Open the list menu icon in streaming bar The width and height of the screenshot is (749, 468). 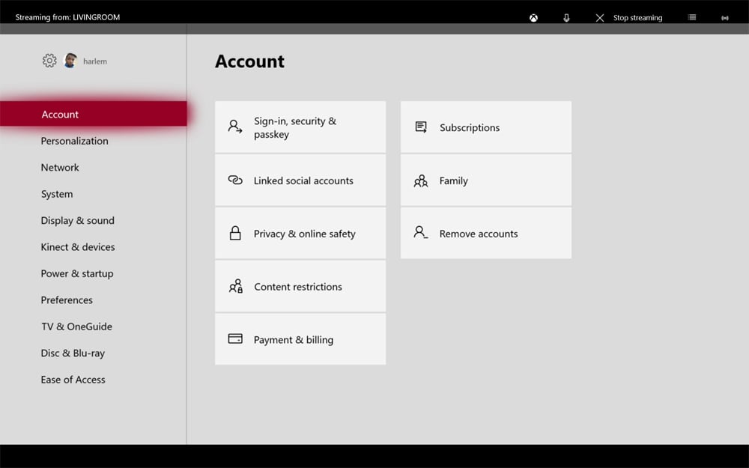(691, 18)
